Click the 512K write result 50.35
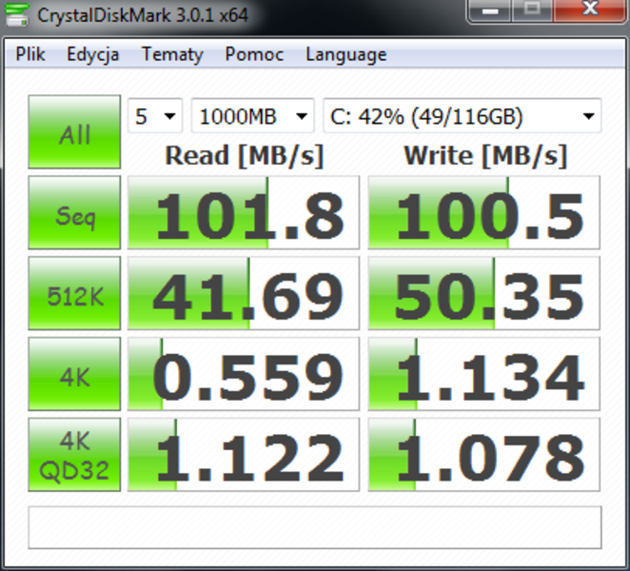Screen dimensions: 630x571 [484, 293]
